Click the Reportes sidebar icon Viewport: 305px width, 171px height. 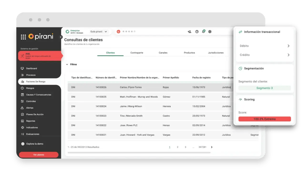click(22, 121)
